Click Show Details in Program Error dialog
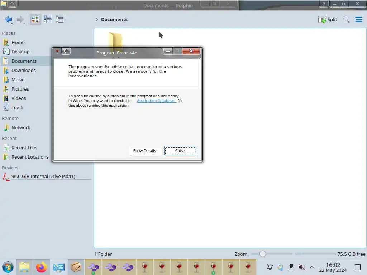367x275 pixels. 145,151
